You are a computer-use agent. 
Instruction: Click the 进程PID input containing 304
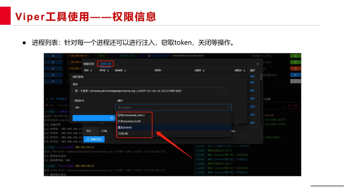[92, 108]
